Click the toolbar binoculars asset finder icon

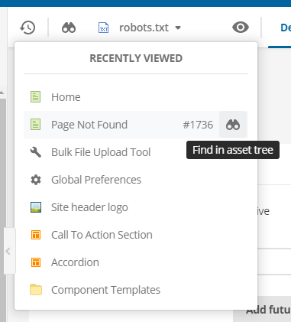tap(69, 28)
